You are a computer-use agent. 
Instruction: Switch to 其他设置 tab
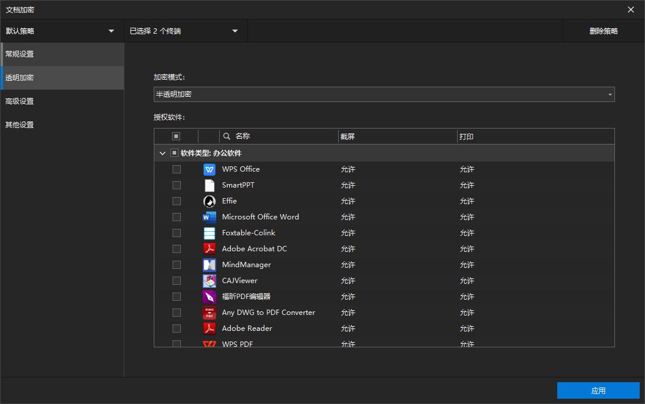62,125
